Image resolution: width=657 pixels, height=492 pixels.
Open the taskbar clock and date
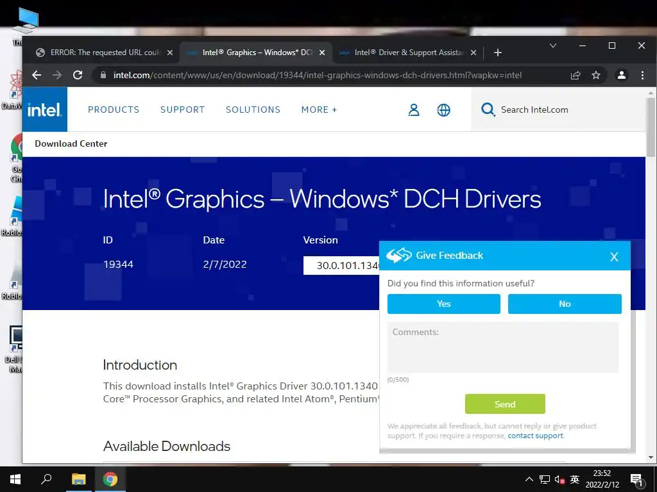coord(602,479)
